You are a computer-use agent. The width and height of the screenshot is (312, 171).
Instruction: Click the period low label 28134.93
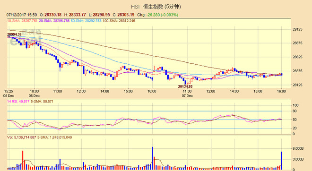185,87
